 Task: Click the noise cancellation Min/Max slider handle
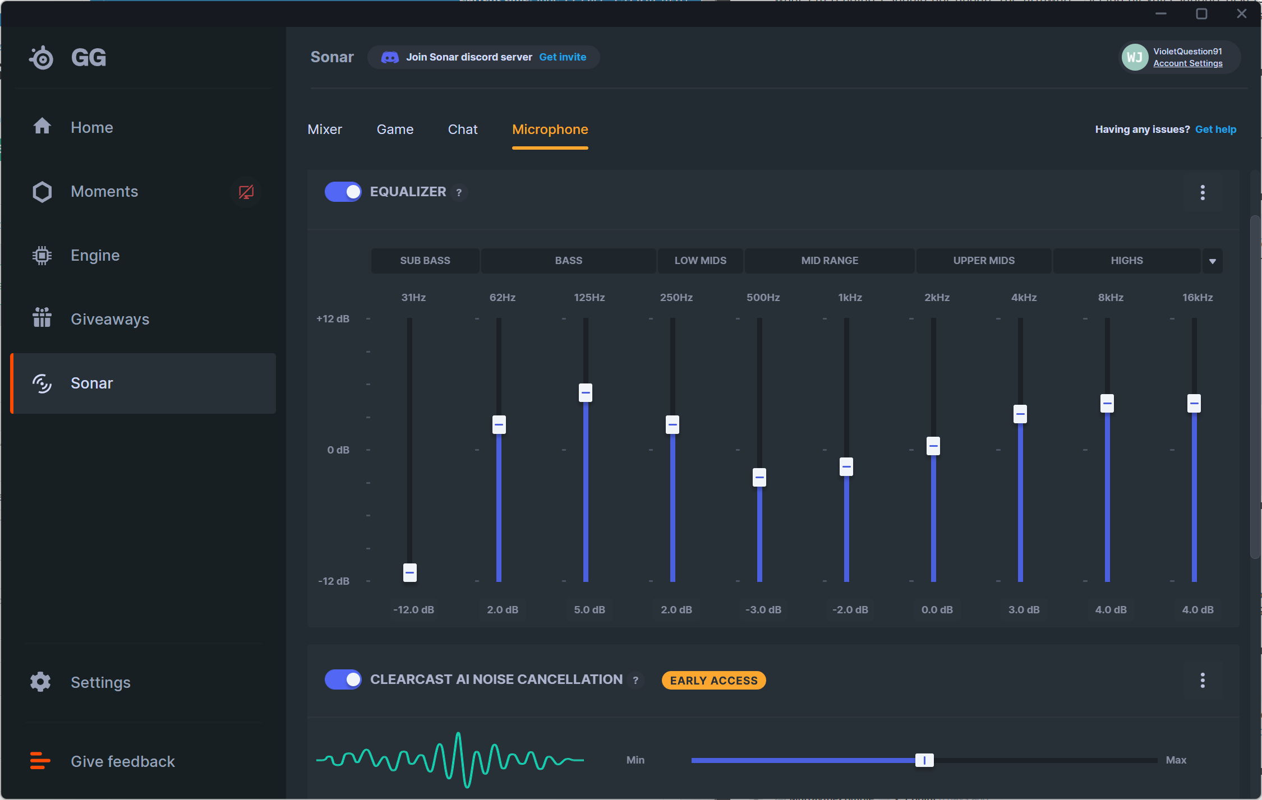[924, 760]
